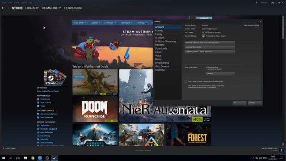The image size is (286, 161).
Task: Open Virtual Reality category link
Action: click(x=46, y=143)
